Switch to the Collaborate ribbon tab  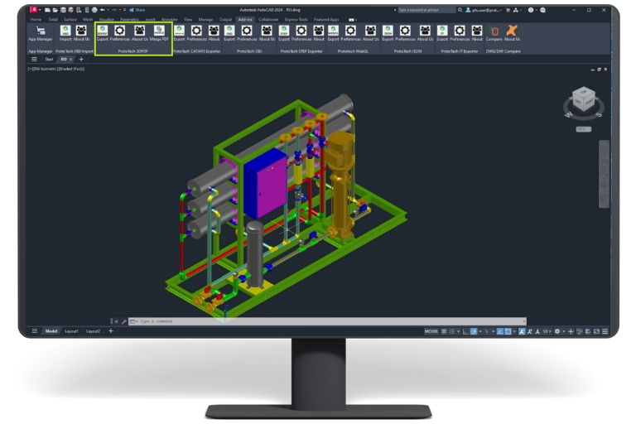[x=268, y=20]
